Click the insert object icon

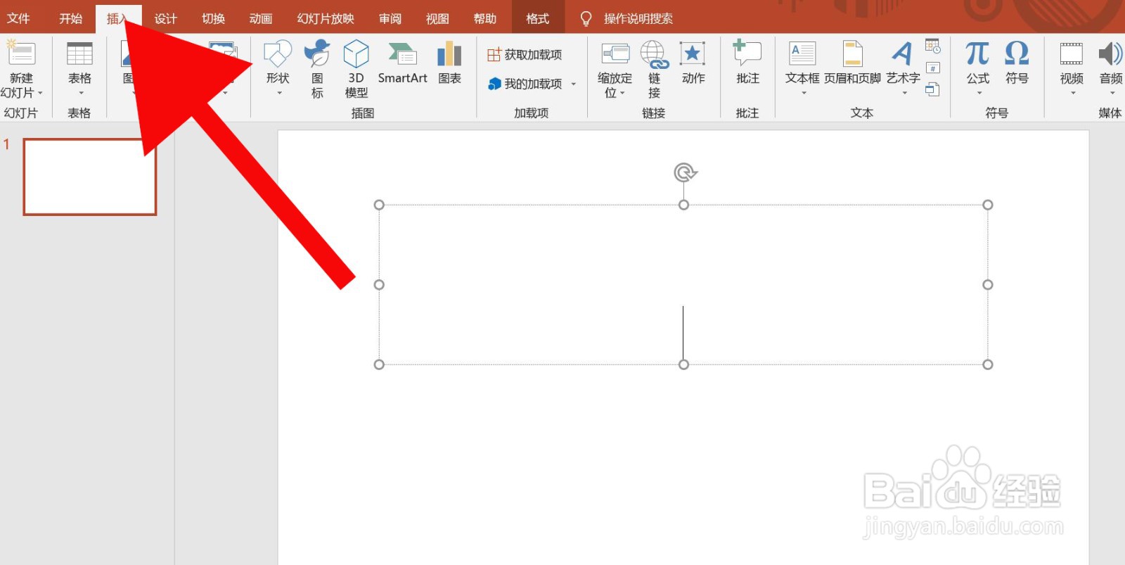932,89
